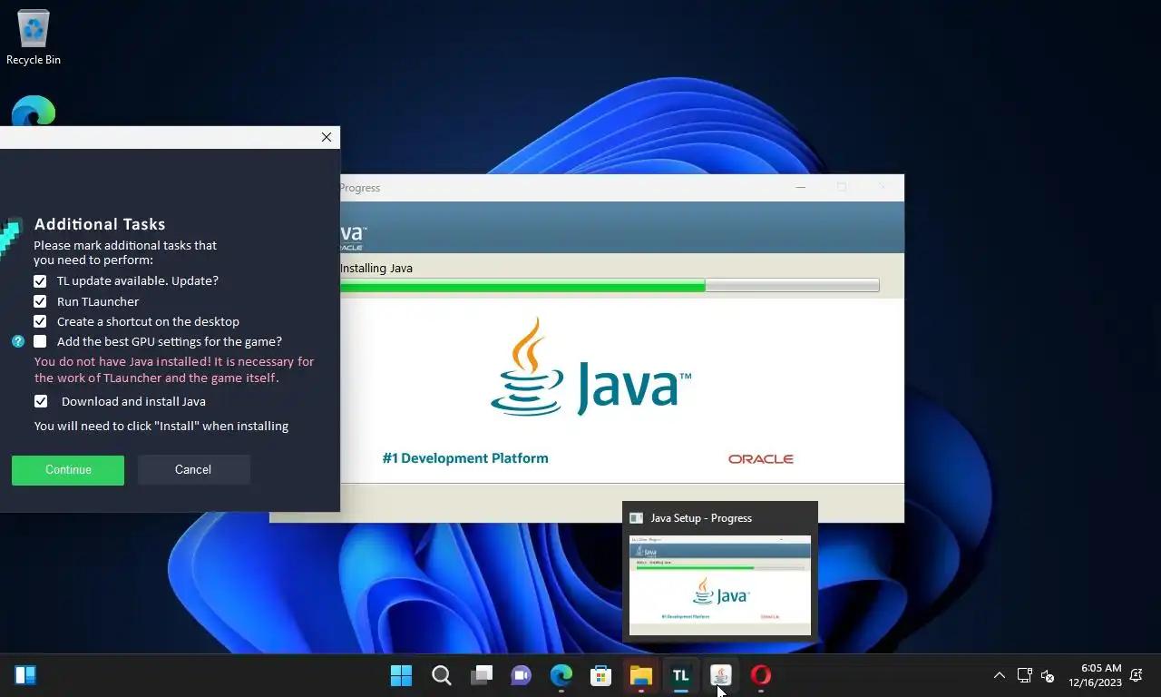This screenshot has height=697, width=1161.
Task: Click the Cancel button in TLauncher installer
Action: pyautogui.click(x=193, y=470)
